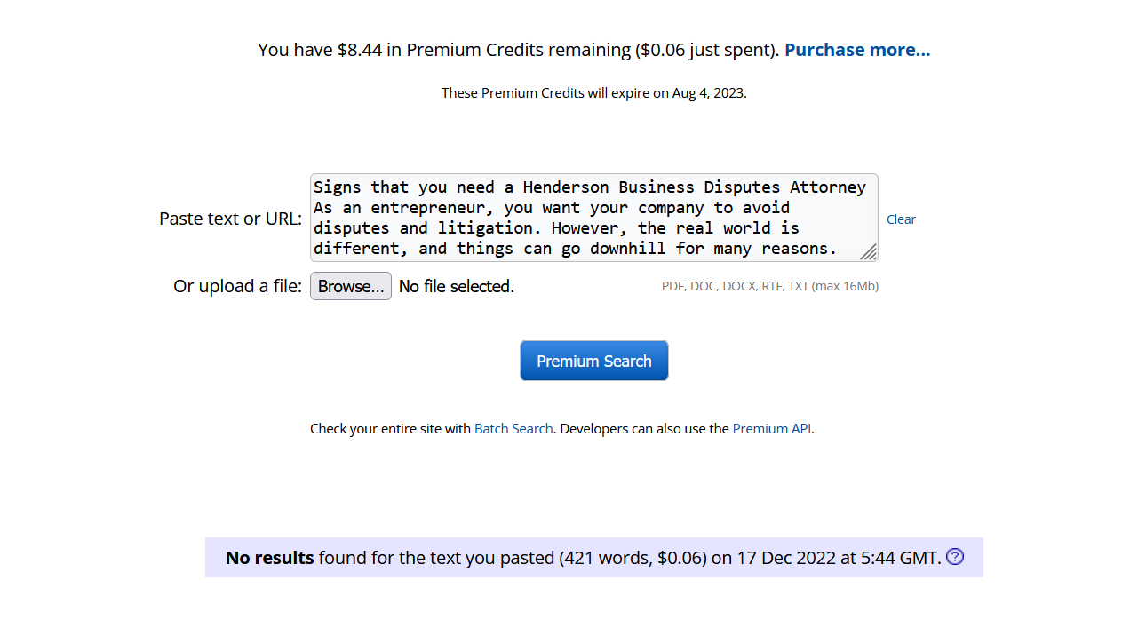Grab the text box resize handle
The width and height of the screenshot is (1146, 628).
tap(868, 252)
